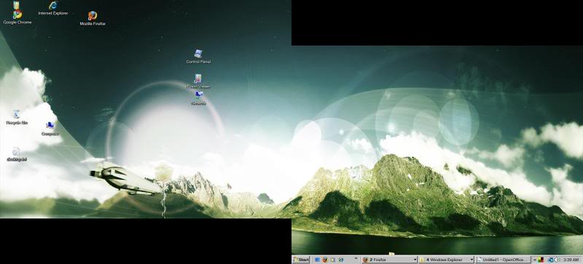Open Internet Explorer from Quick Launch bar
This screenshot has height=264, width=583.
[340, 260]
